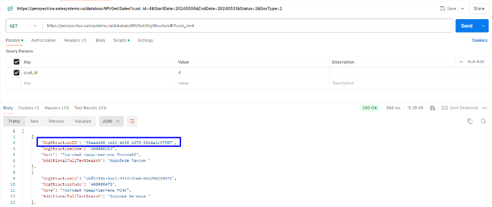Toggle the wrap lines icon
492x207 pixels.
132,121
